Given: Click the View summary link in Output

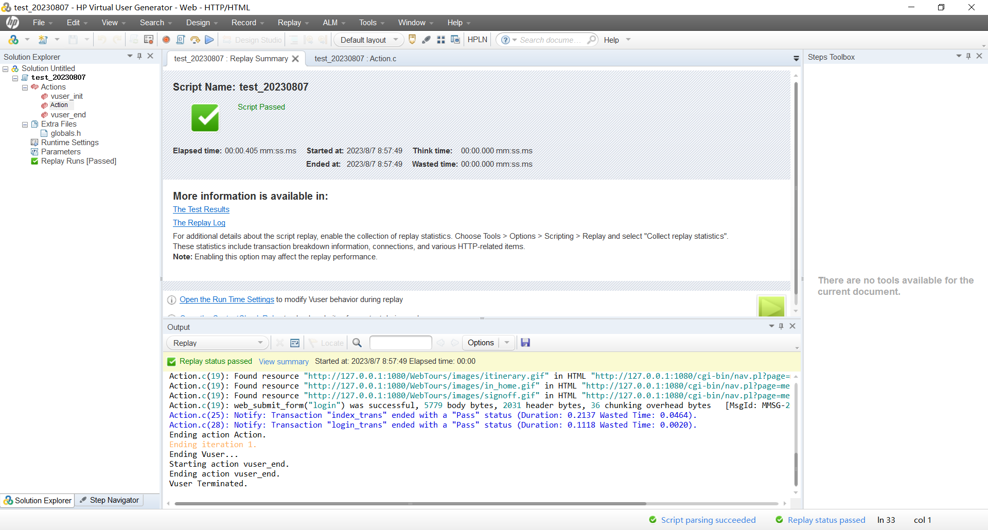Looking at the screenshot, I should pyautogui.click(x=284, y=362).
